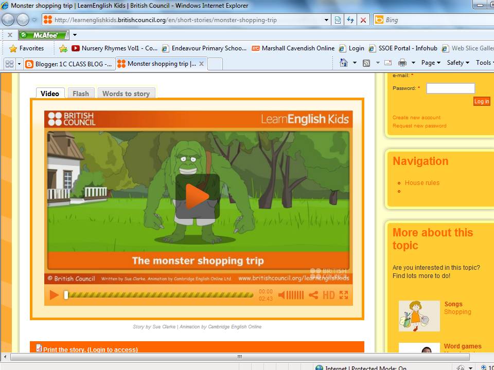The image size is (494, 370).
Task: Click the red Stop loading icon
Action: click(363, 20)
